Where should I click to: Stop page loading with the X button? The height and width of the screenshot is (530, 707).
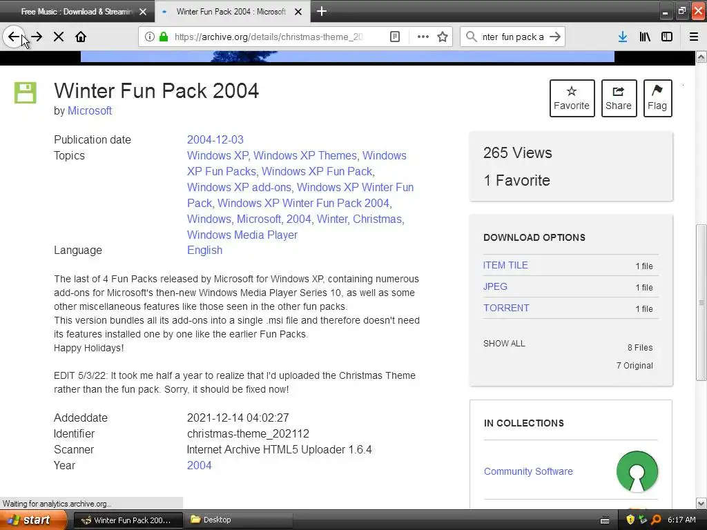[x=59, y=37]
